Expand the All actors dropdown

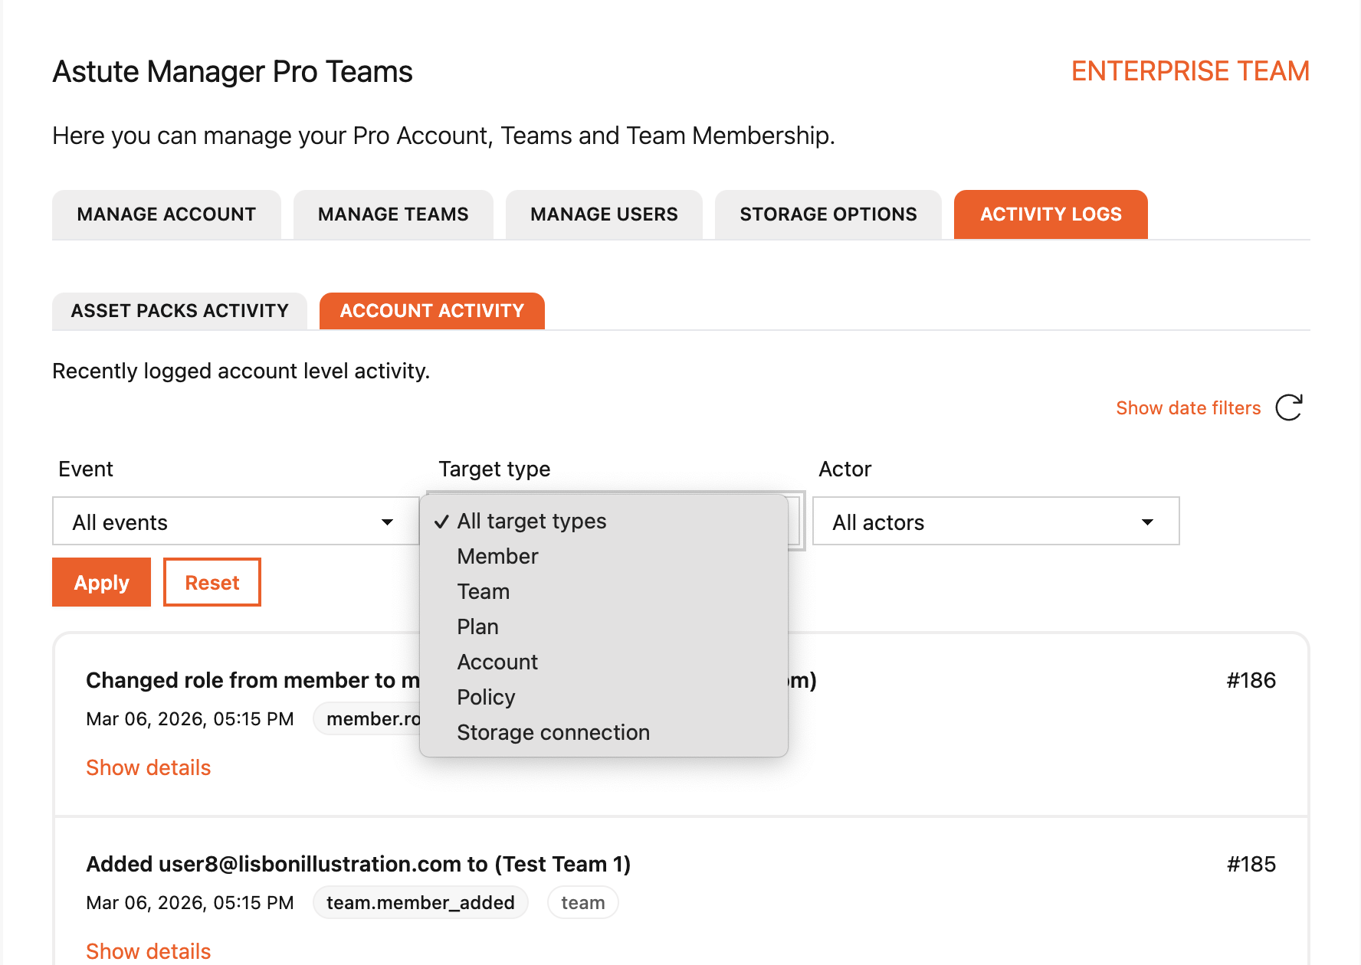tap(995, 522)
